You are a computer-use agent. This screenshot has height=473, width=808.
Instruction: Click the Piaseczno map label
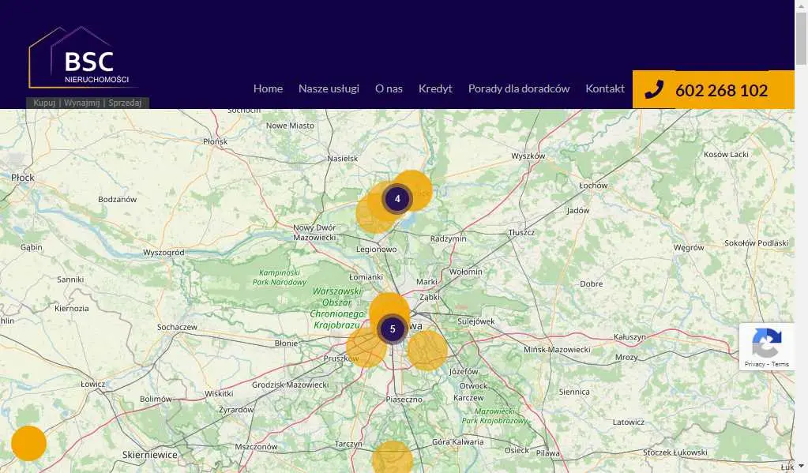[404, 400]
